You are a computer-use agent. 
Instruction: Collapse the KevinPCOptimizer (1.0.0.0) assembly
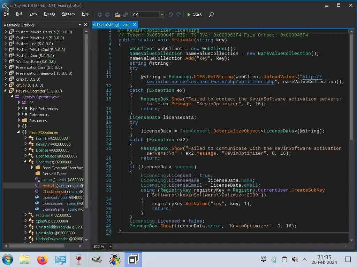pyautogui.click(x=6, y=91)
